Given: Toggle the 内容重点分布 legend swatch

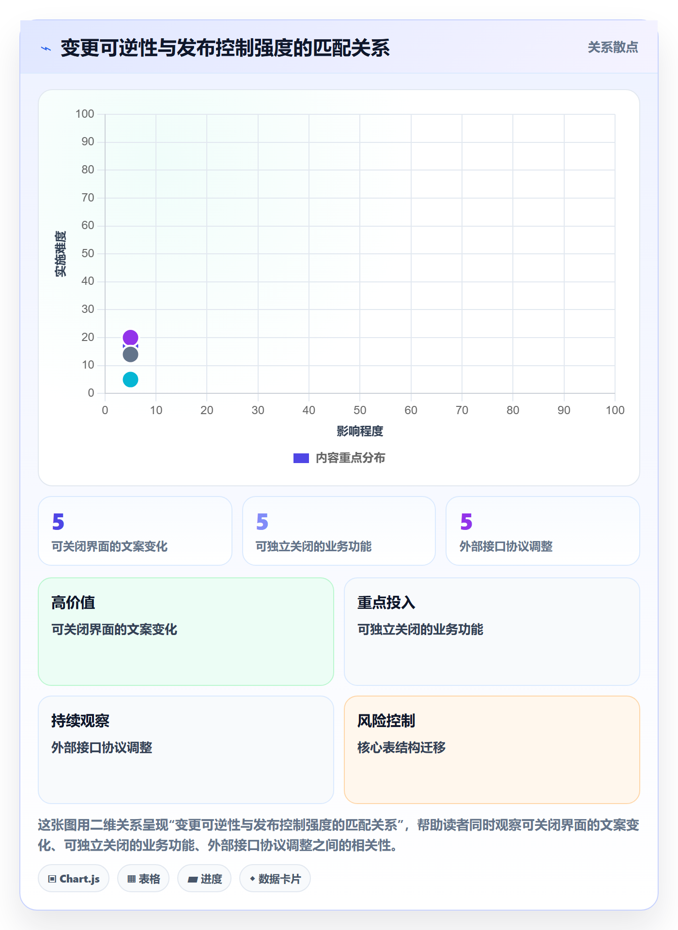Looking at the screenshot, I should (301, 458).
